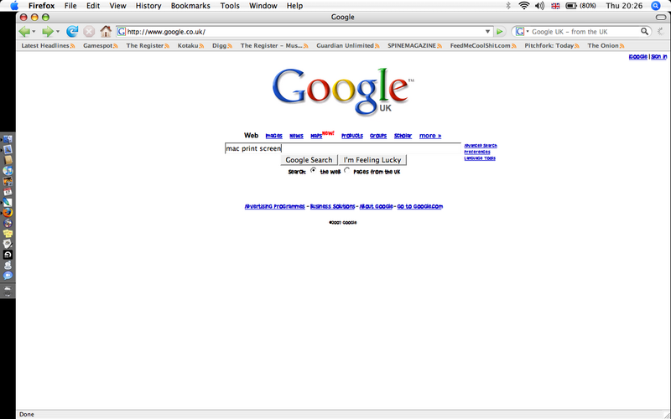671x419 pixels.
Task: Open Stickies from the Dock
Action: (x=8, y=234)
